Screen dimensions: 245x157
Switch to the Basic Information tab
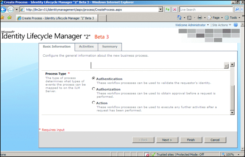coord(57,47)
